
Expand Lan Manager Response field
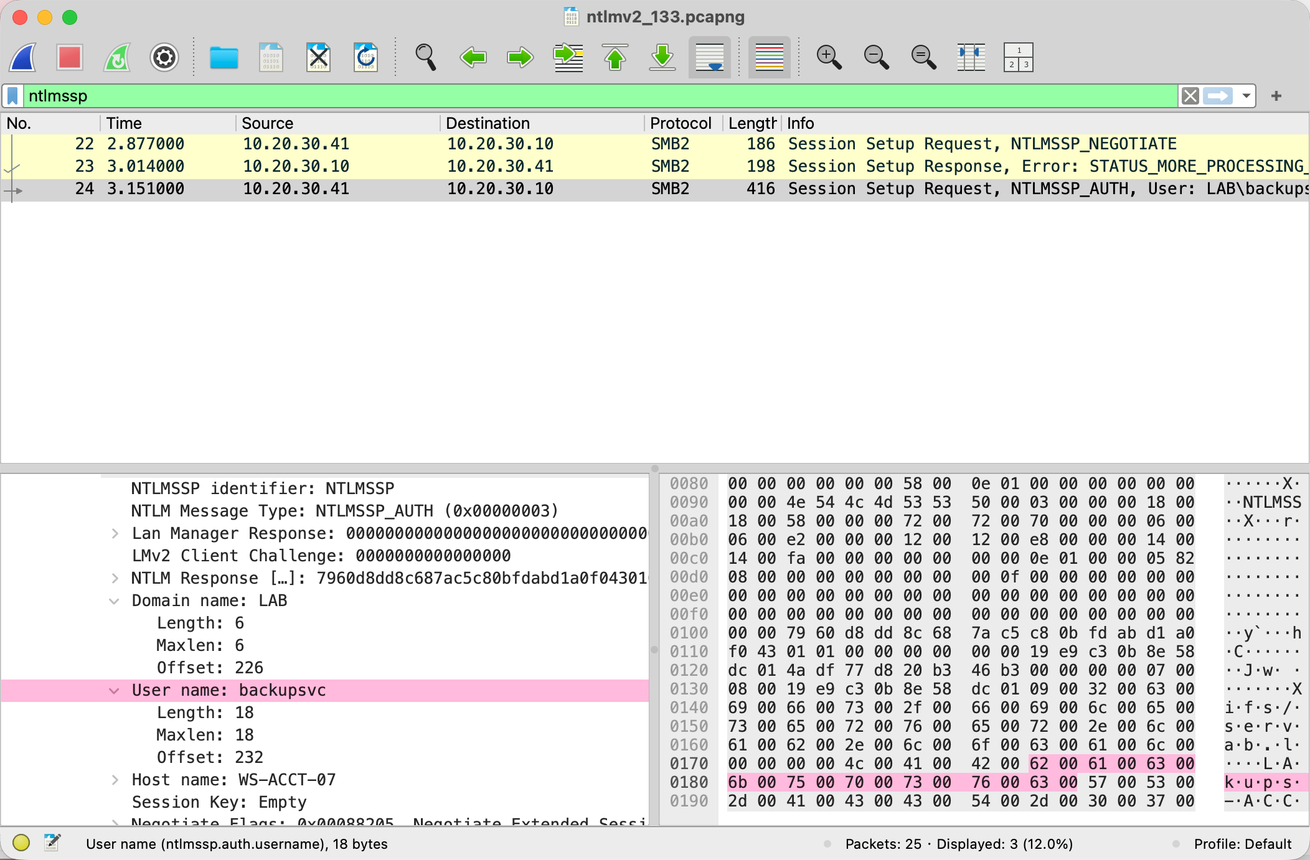coord(115,534)
